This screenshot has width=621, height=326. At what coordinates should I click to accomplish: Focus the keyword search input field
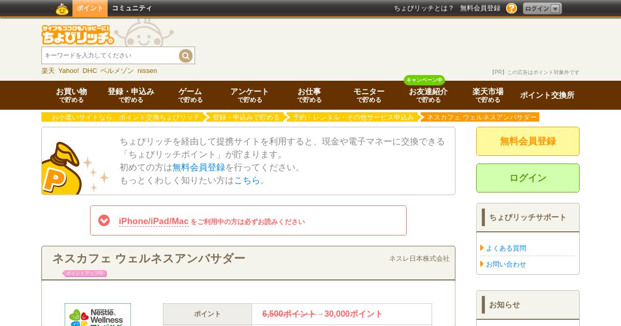coord(110,55)
